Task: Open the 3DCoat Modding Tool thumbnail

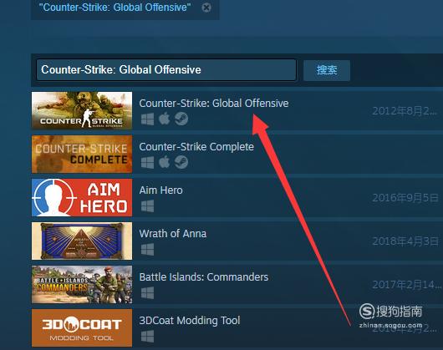Action: point(82,327)
